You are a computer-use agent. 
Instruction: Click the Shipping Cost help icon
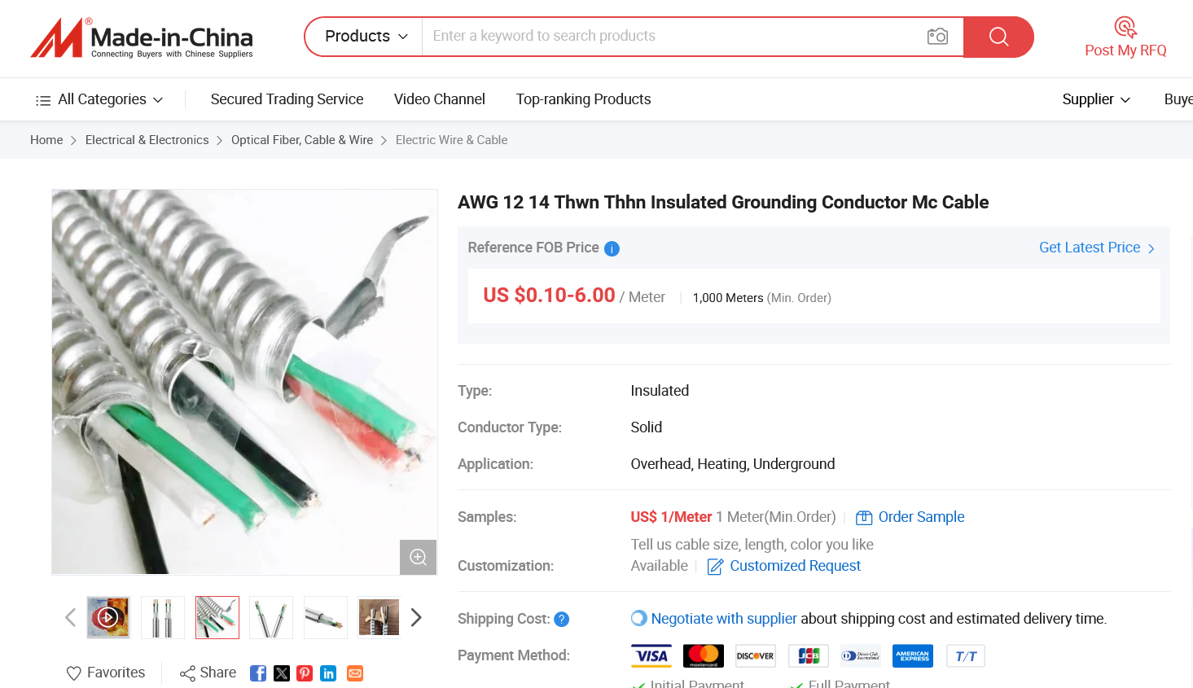click(x=561, y=620)
